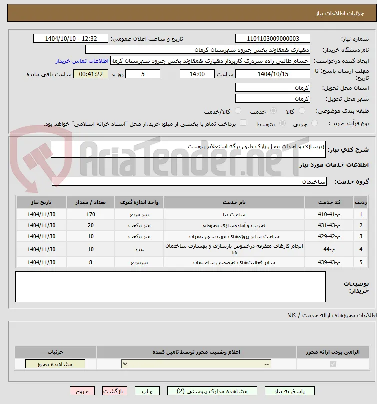Screen dimensions: 377x404
Task: Click the unit cell عدد
Action: (139, 249)
